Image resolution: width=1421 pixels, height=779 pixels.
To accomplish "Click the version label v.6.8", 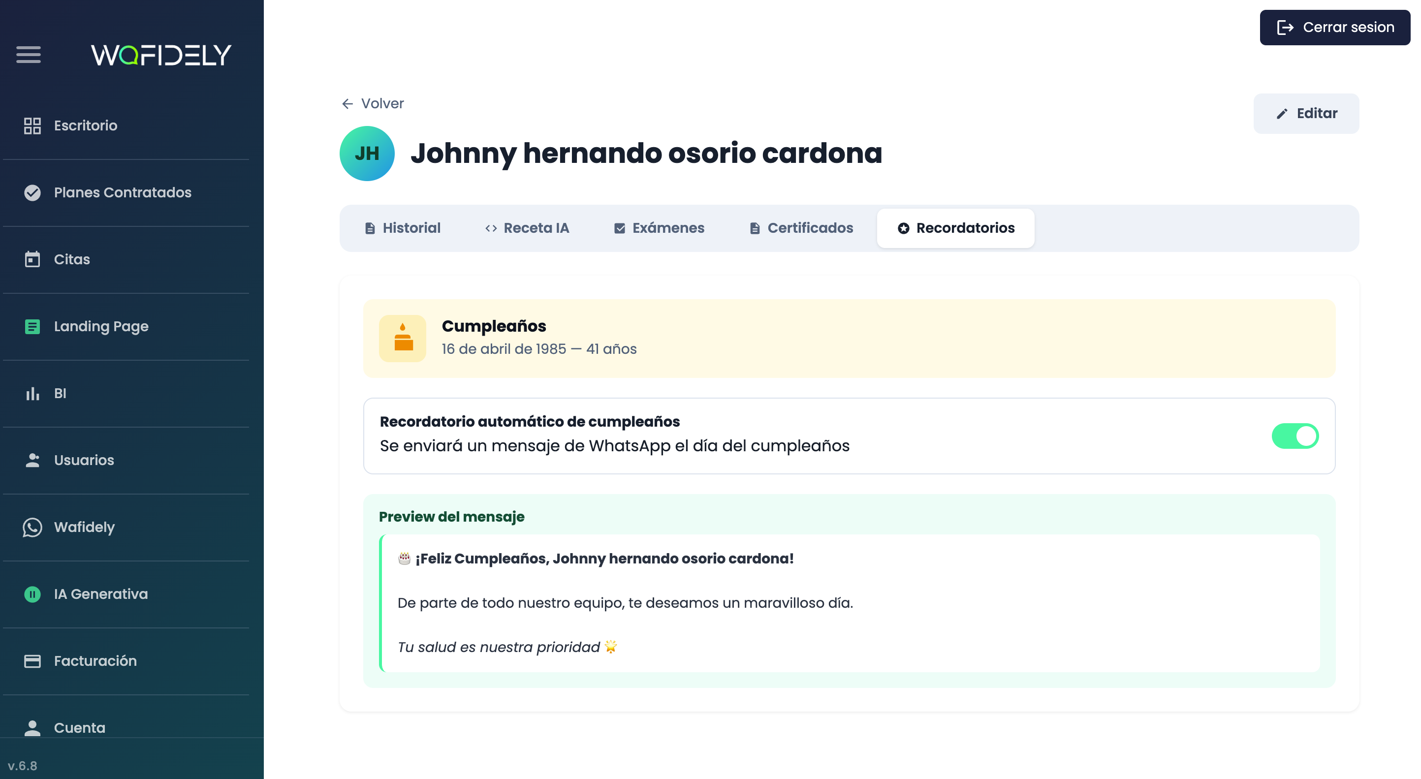I will [x=23, y=766].
